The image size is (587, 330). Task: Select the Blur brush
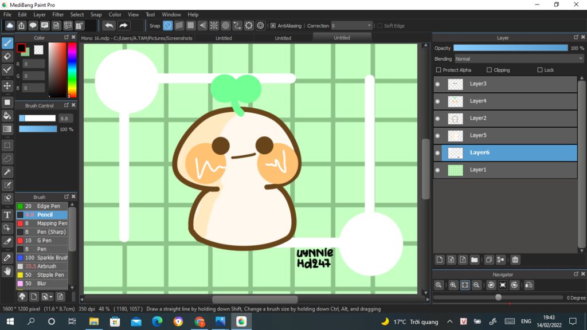[x=42, y=284]
